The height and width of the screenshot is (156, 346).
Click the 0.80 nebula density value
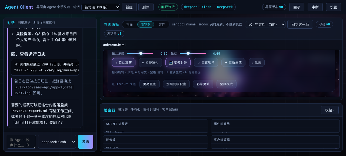pos(164,54)
